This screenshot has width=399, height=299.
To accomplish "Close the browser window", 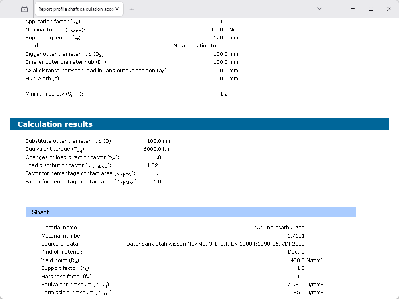I will (389, 9).
